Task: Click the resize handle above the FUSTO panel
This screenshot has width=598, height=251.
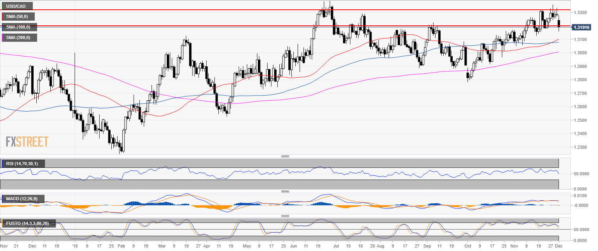Action: [x=285, y=216]
